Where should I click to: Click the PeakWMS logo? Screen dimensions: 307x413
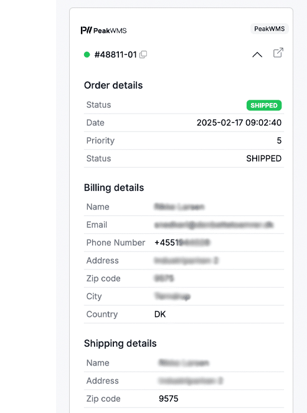pyautogui.click(x=103, y=31)
